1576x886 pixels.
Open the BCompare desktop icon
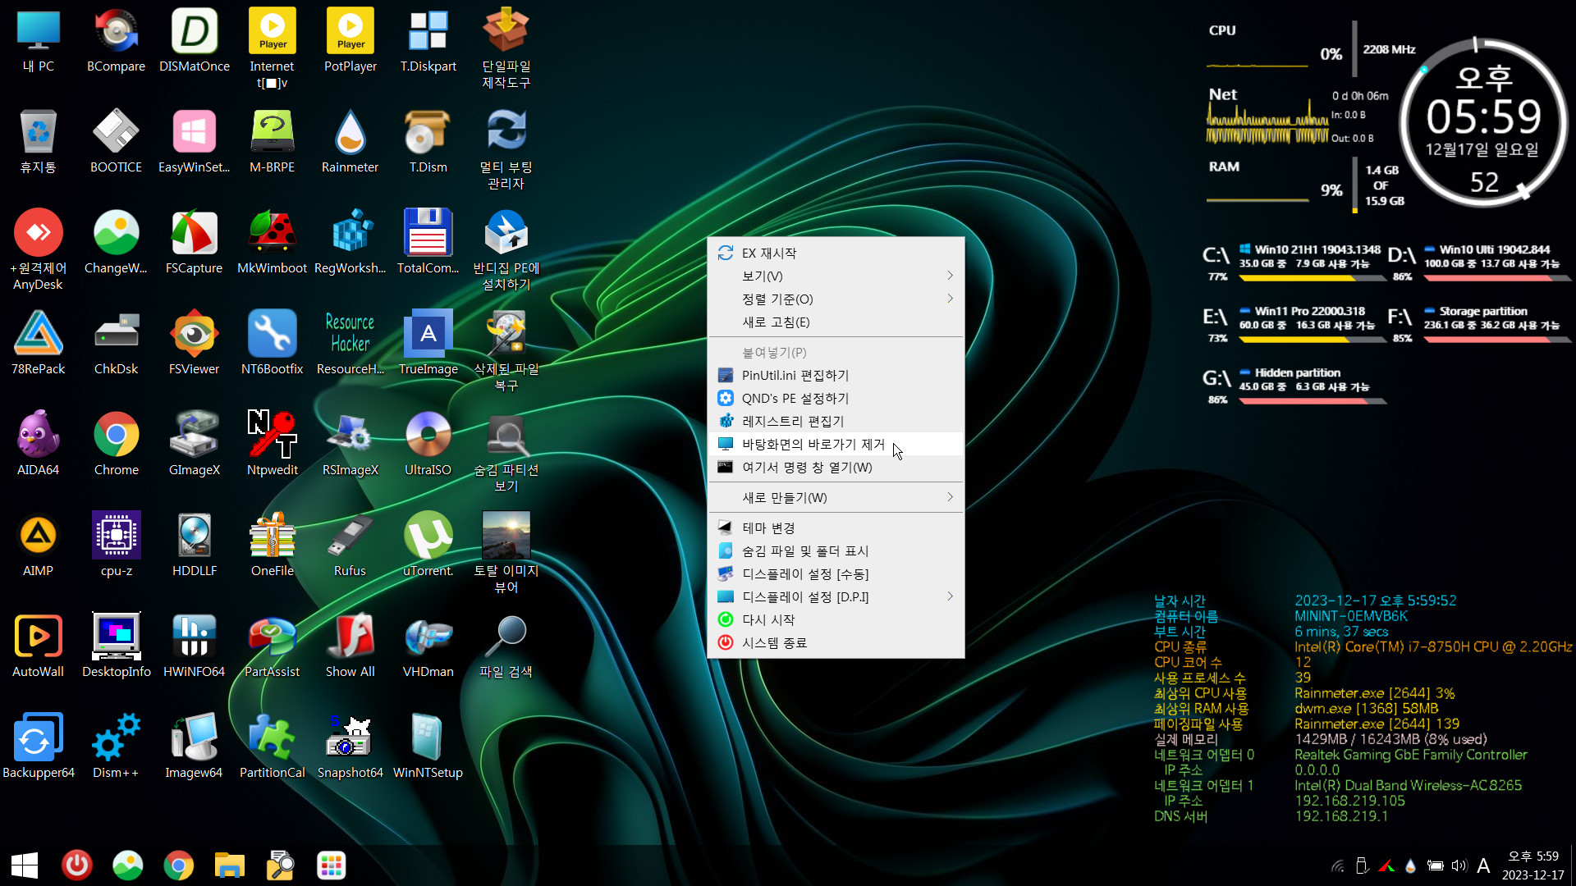tap(116, 41)
